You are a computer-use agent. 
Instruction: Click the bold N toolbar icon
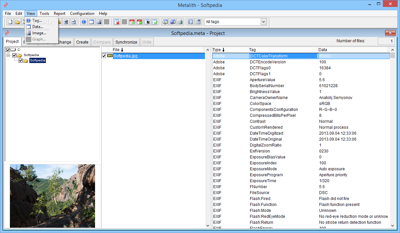147,22
